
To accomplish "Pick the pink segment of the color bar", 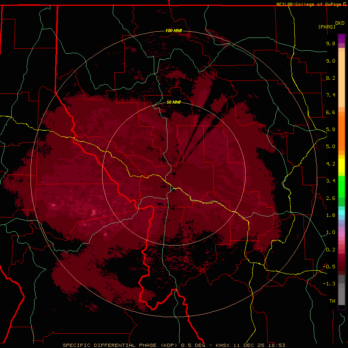I will pos(341,234).
